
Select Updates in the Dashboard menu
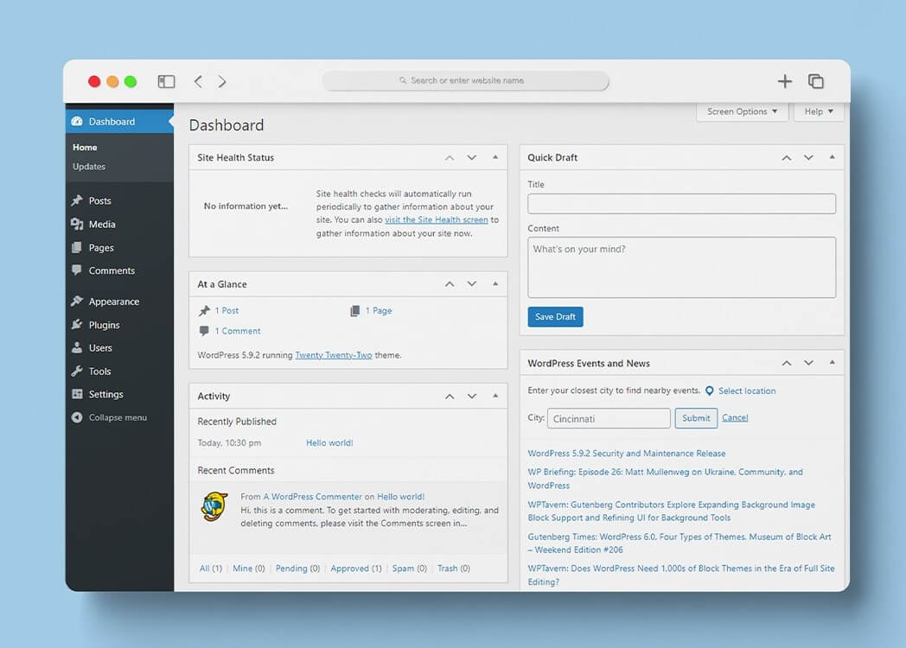(91, 166)
